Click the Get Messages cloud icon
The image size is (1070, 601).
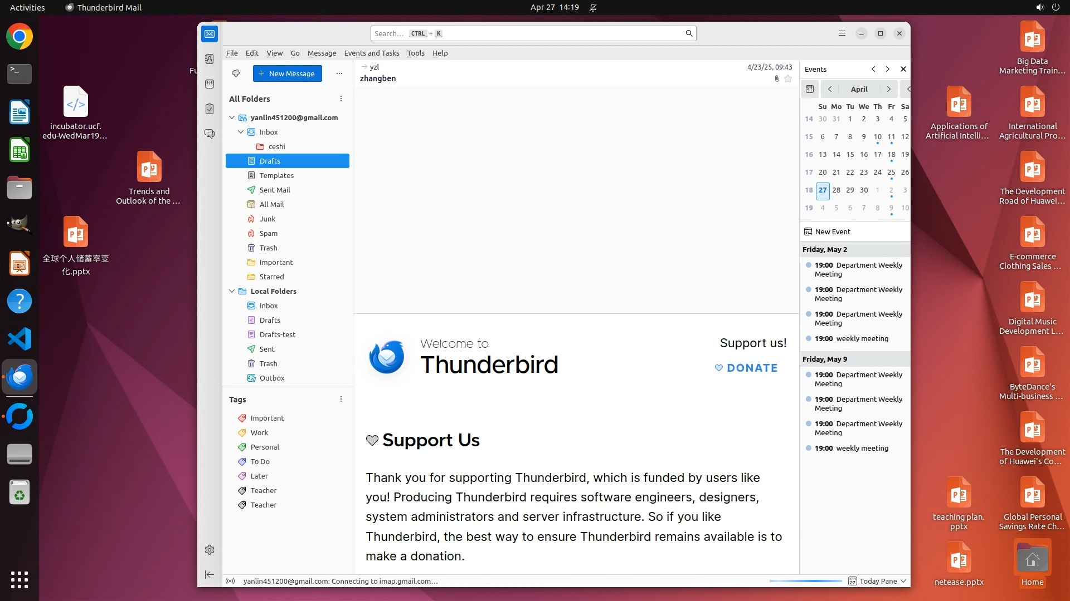click(236, 73)
